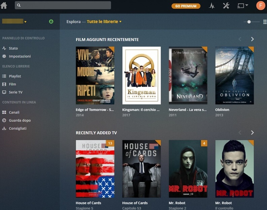
Task: Show previous recently added TV arrow
Action: click(x=240, y=133)
